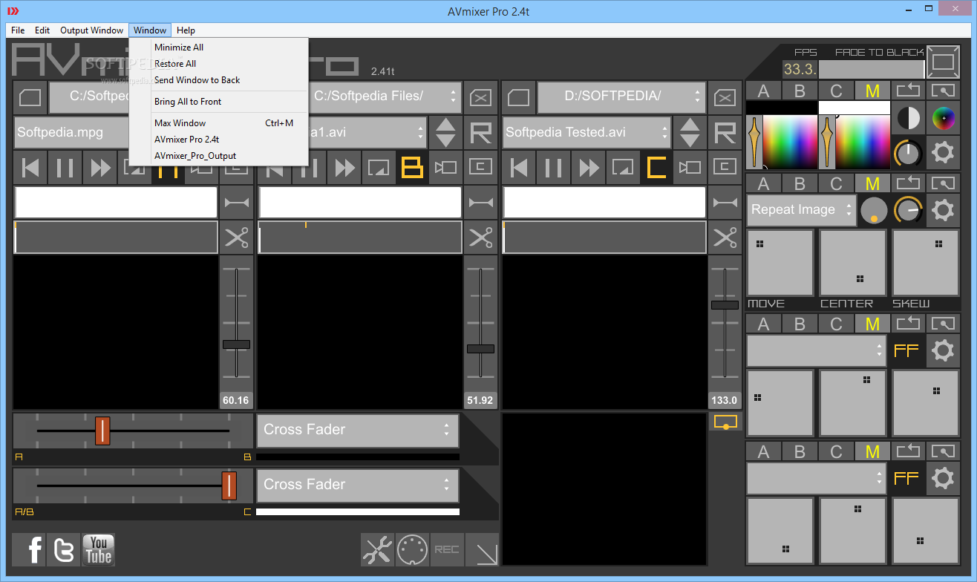Toggle the C channel indicator button
Viewport: 977px width, 582px height.
(656, 168)
